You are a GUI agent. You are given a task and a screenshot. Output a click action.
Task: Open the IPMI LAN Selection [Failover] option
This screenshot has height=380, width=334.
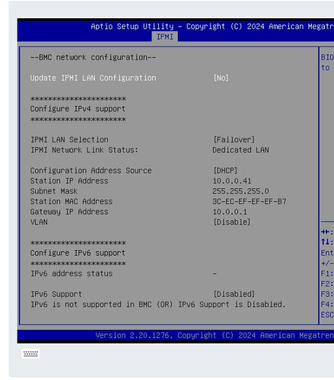[234, 139]
